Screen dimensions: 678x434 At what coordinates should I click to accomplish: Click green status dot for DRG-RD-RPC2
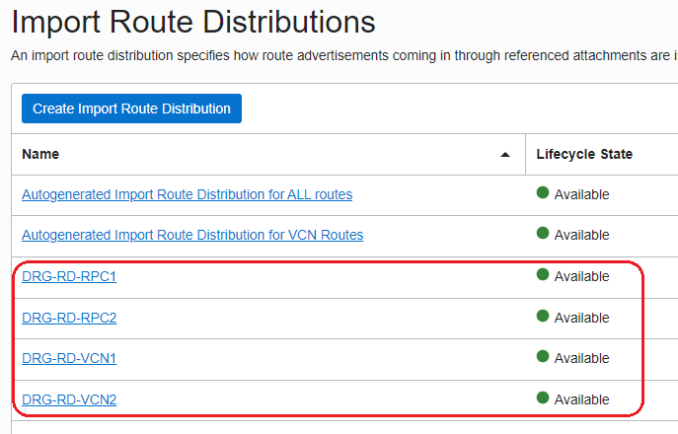coord(543,317)
